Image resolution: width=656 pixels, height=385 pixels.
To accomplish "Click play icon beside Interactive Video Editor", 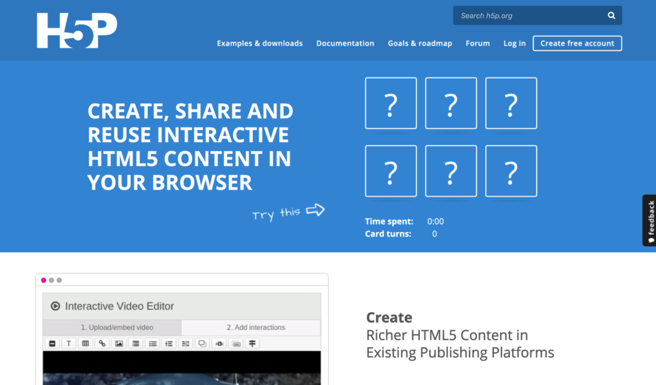I will (55, 306).
